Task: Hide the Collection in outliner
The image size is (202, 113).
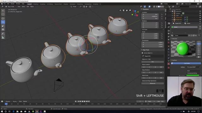Action: [200, 11]
